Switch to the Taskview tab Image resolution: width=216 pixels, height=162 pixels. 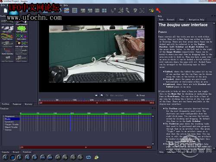(x=17, y=104)
